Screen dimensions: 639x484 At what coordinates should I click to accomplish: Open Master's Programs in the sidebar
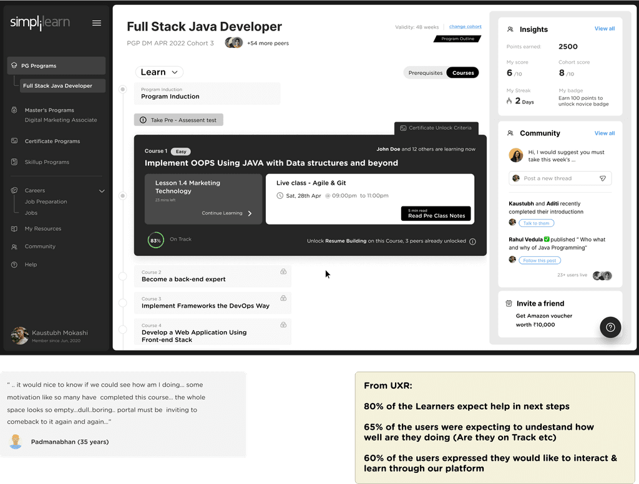tap(49, 110)
